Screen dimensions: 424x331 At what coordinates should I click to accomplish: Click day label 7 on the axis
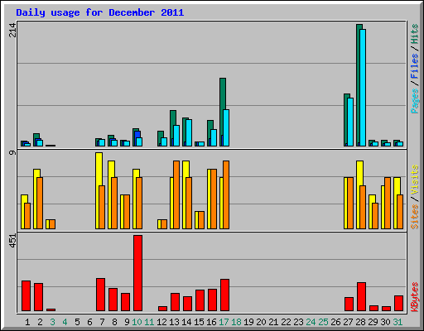(102, 322)
